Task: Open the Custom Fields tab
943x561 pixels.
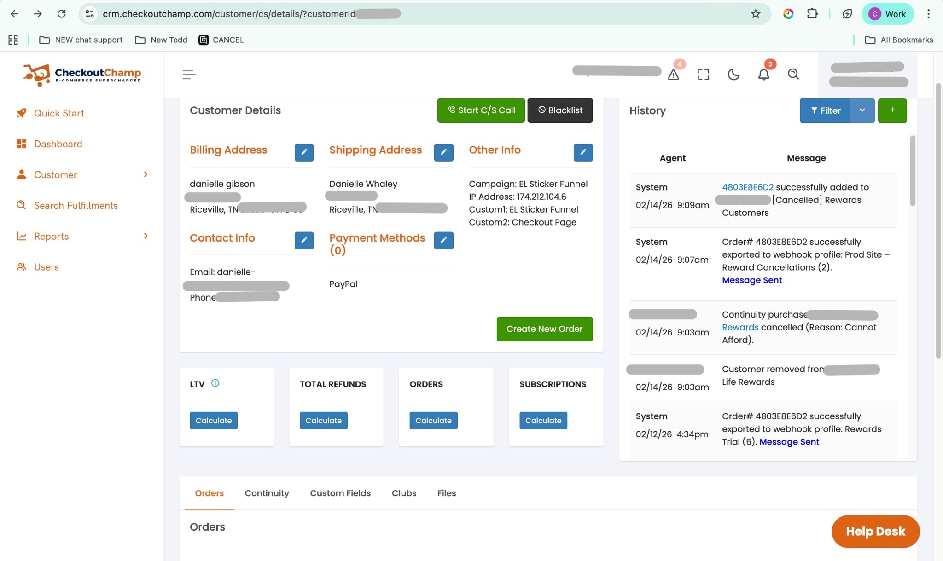Action: coord(340,493)
